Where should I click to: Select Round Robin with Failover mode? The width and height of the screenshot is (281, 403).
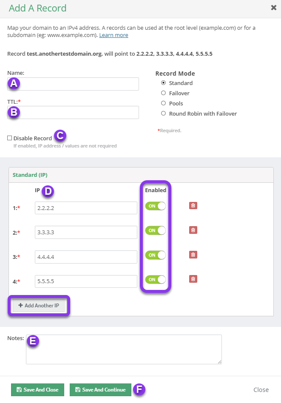click(163, 114)
